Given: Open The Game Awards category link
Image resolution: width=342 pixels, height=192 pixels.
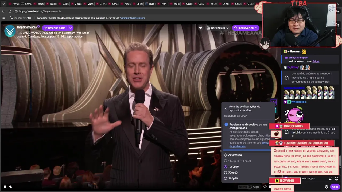Looking at the screenshot, I should [39, 37].
